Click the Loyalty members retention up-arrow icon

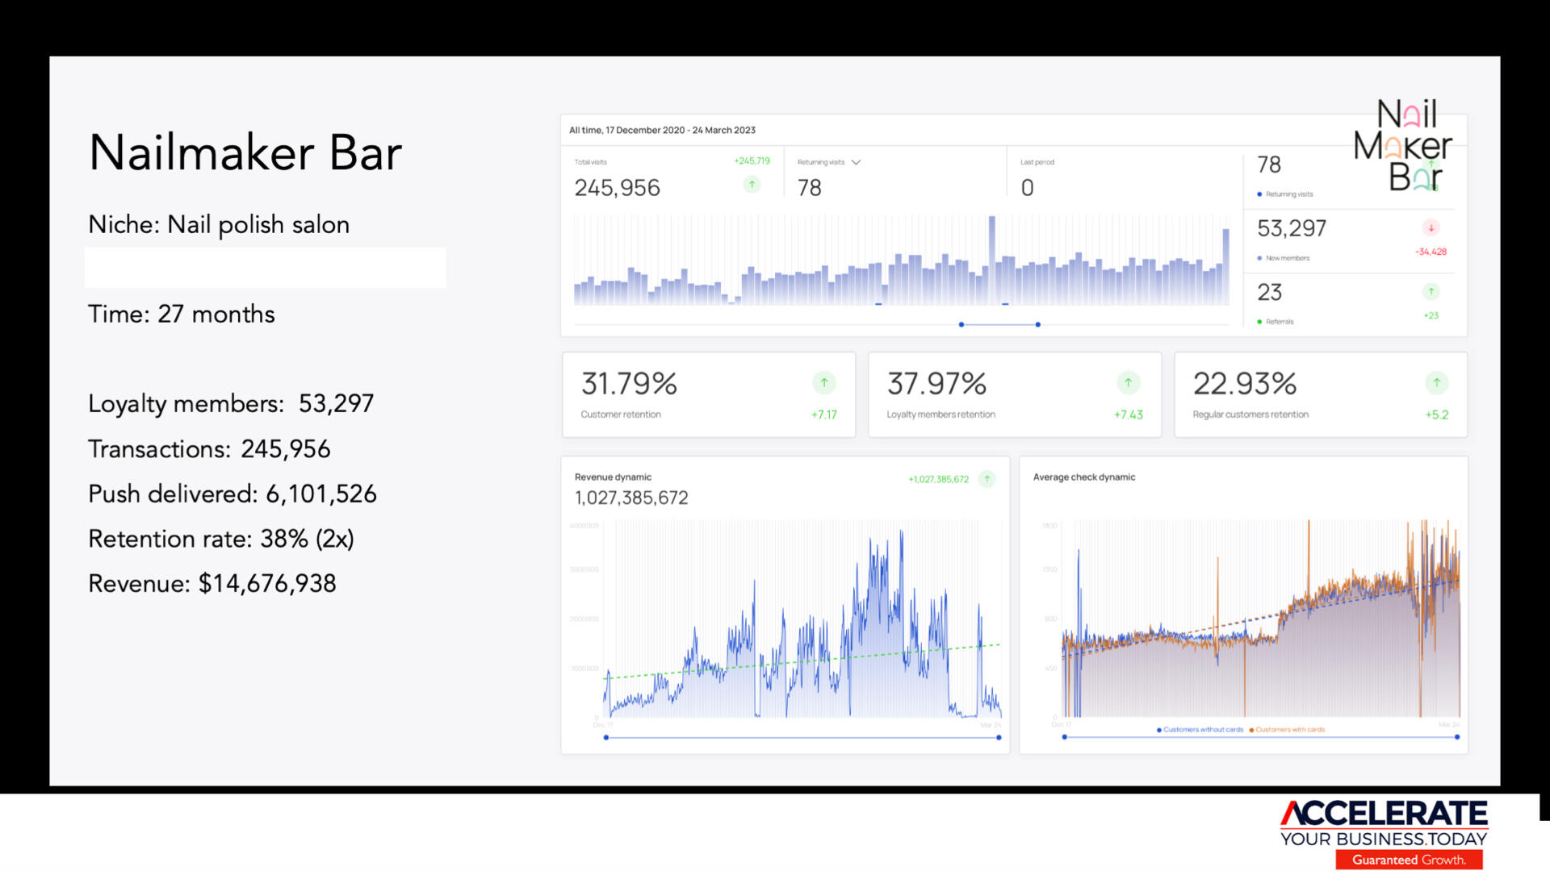pyautogui.click(x=1128, y=383)
